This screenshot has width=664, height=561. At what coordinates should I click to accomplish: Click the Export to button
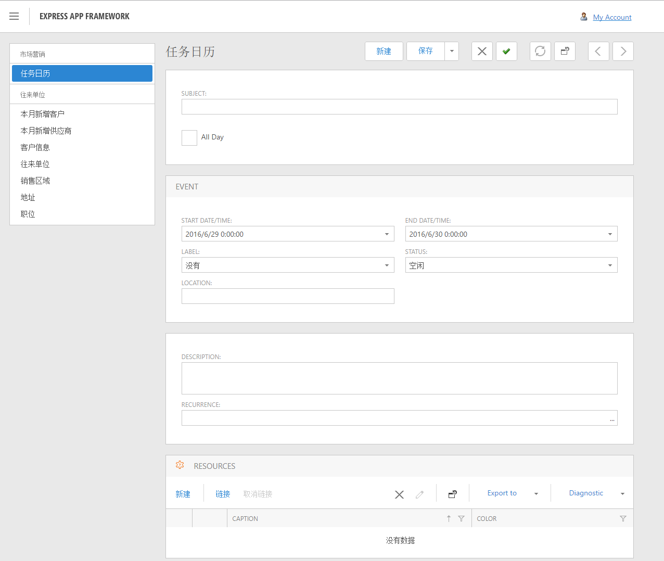(502, 493)
